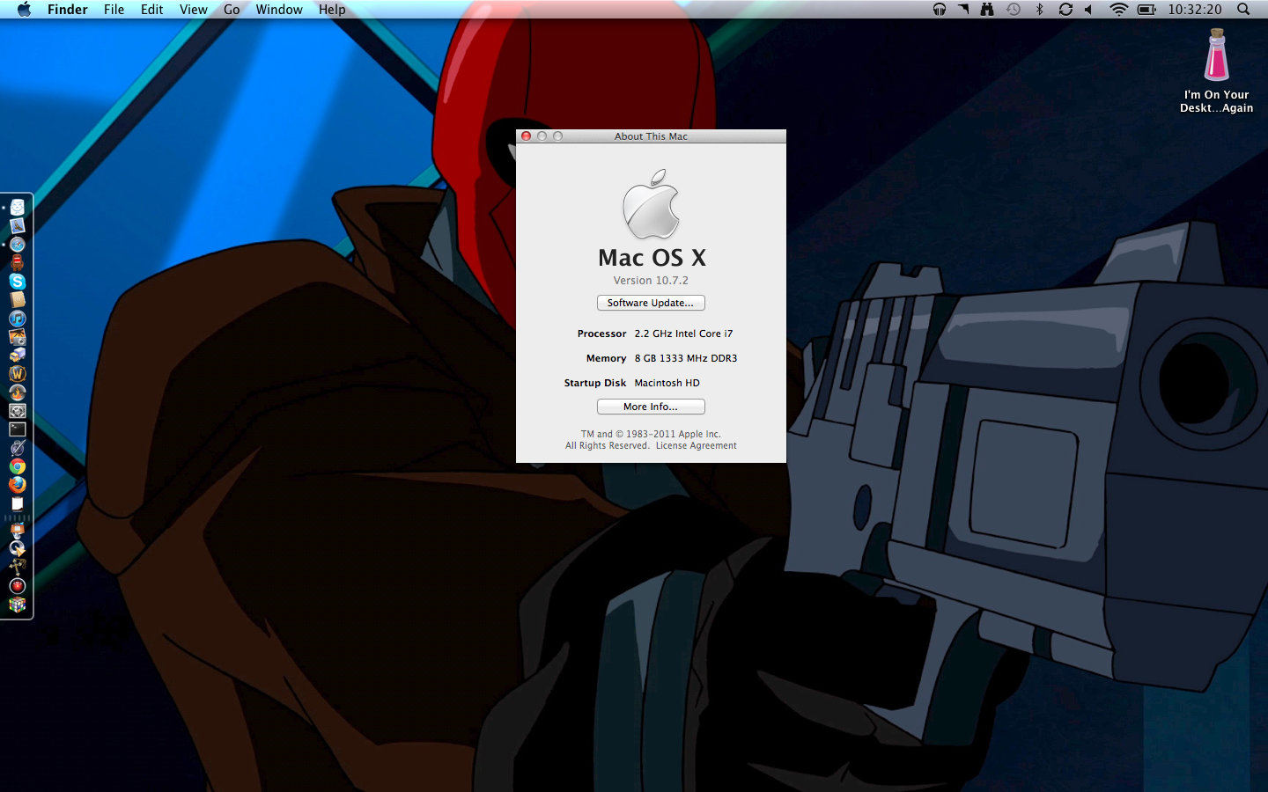
Task: Open the Wi-Fi status menu
Action: coord(1118,10)
